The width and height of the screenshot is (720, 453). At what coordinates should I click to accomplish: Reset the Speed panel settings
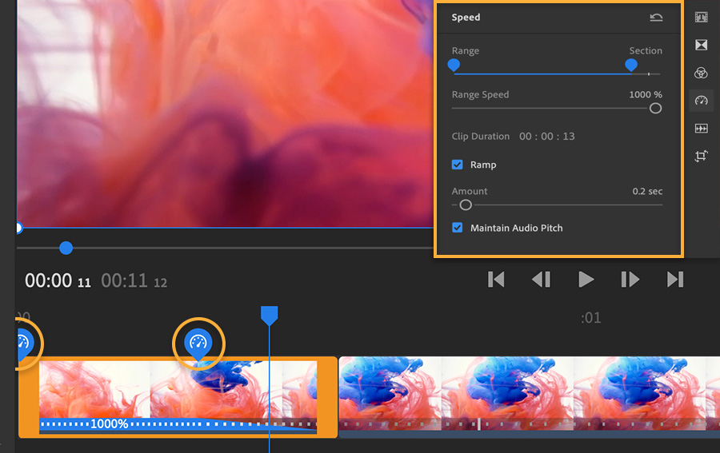point(656,18)
